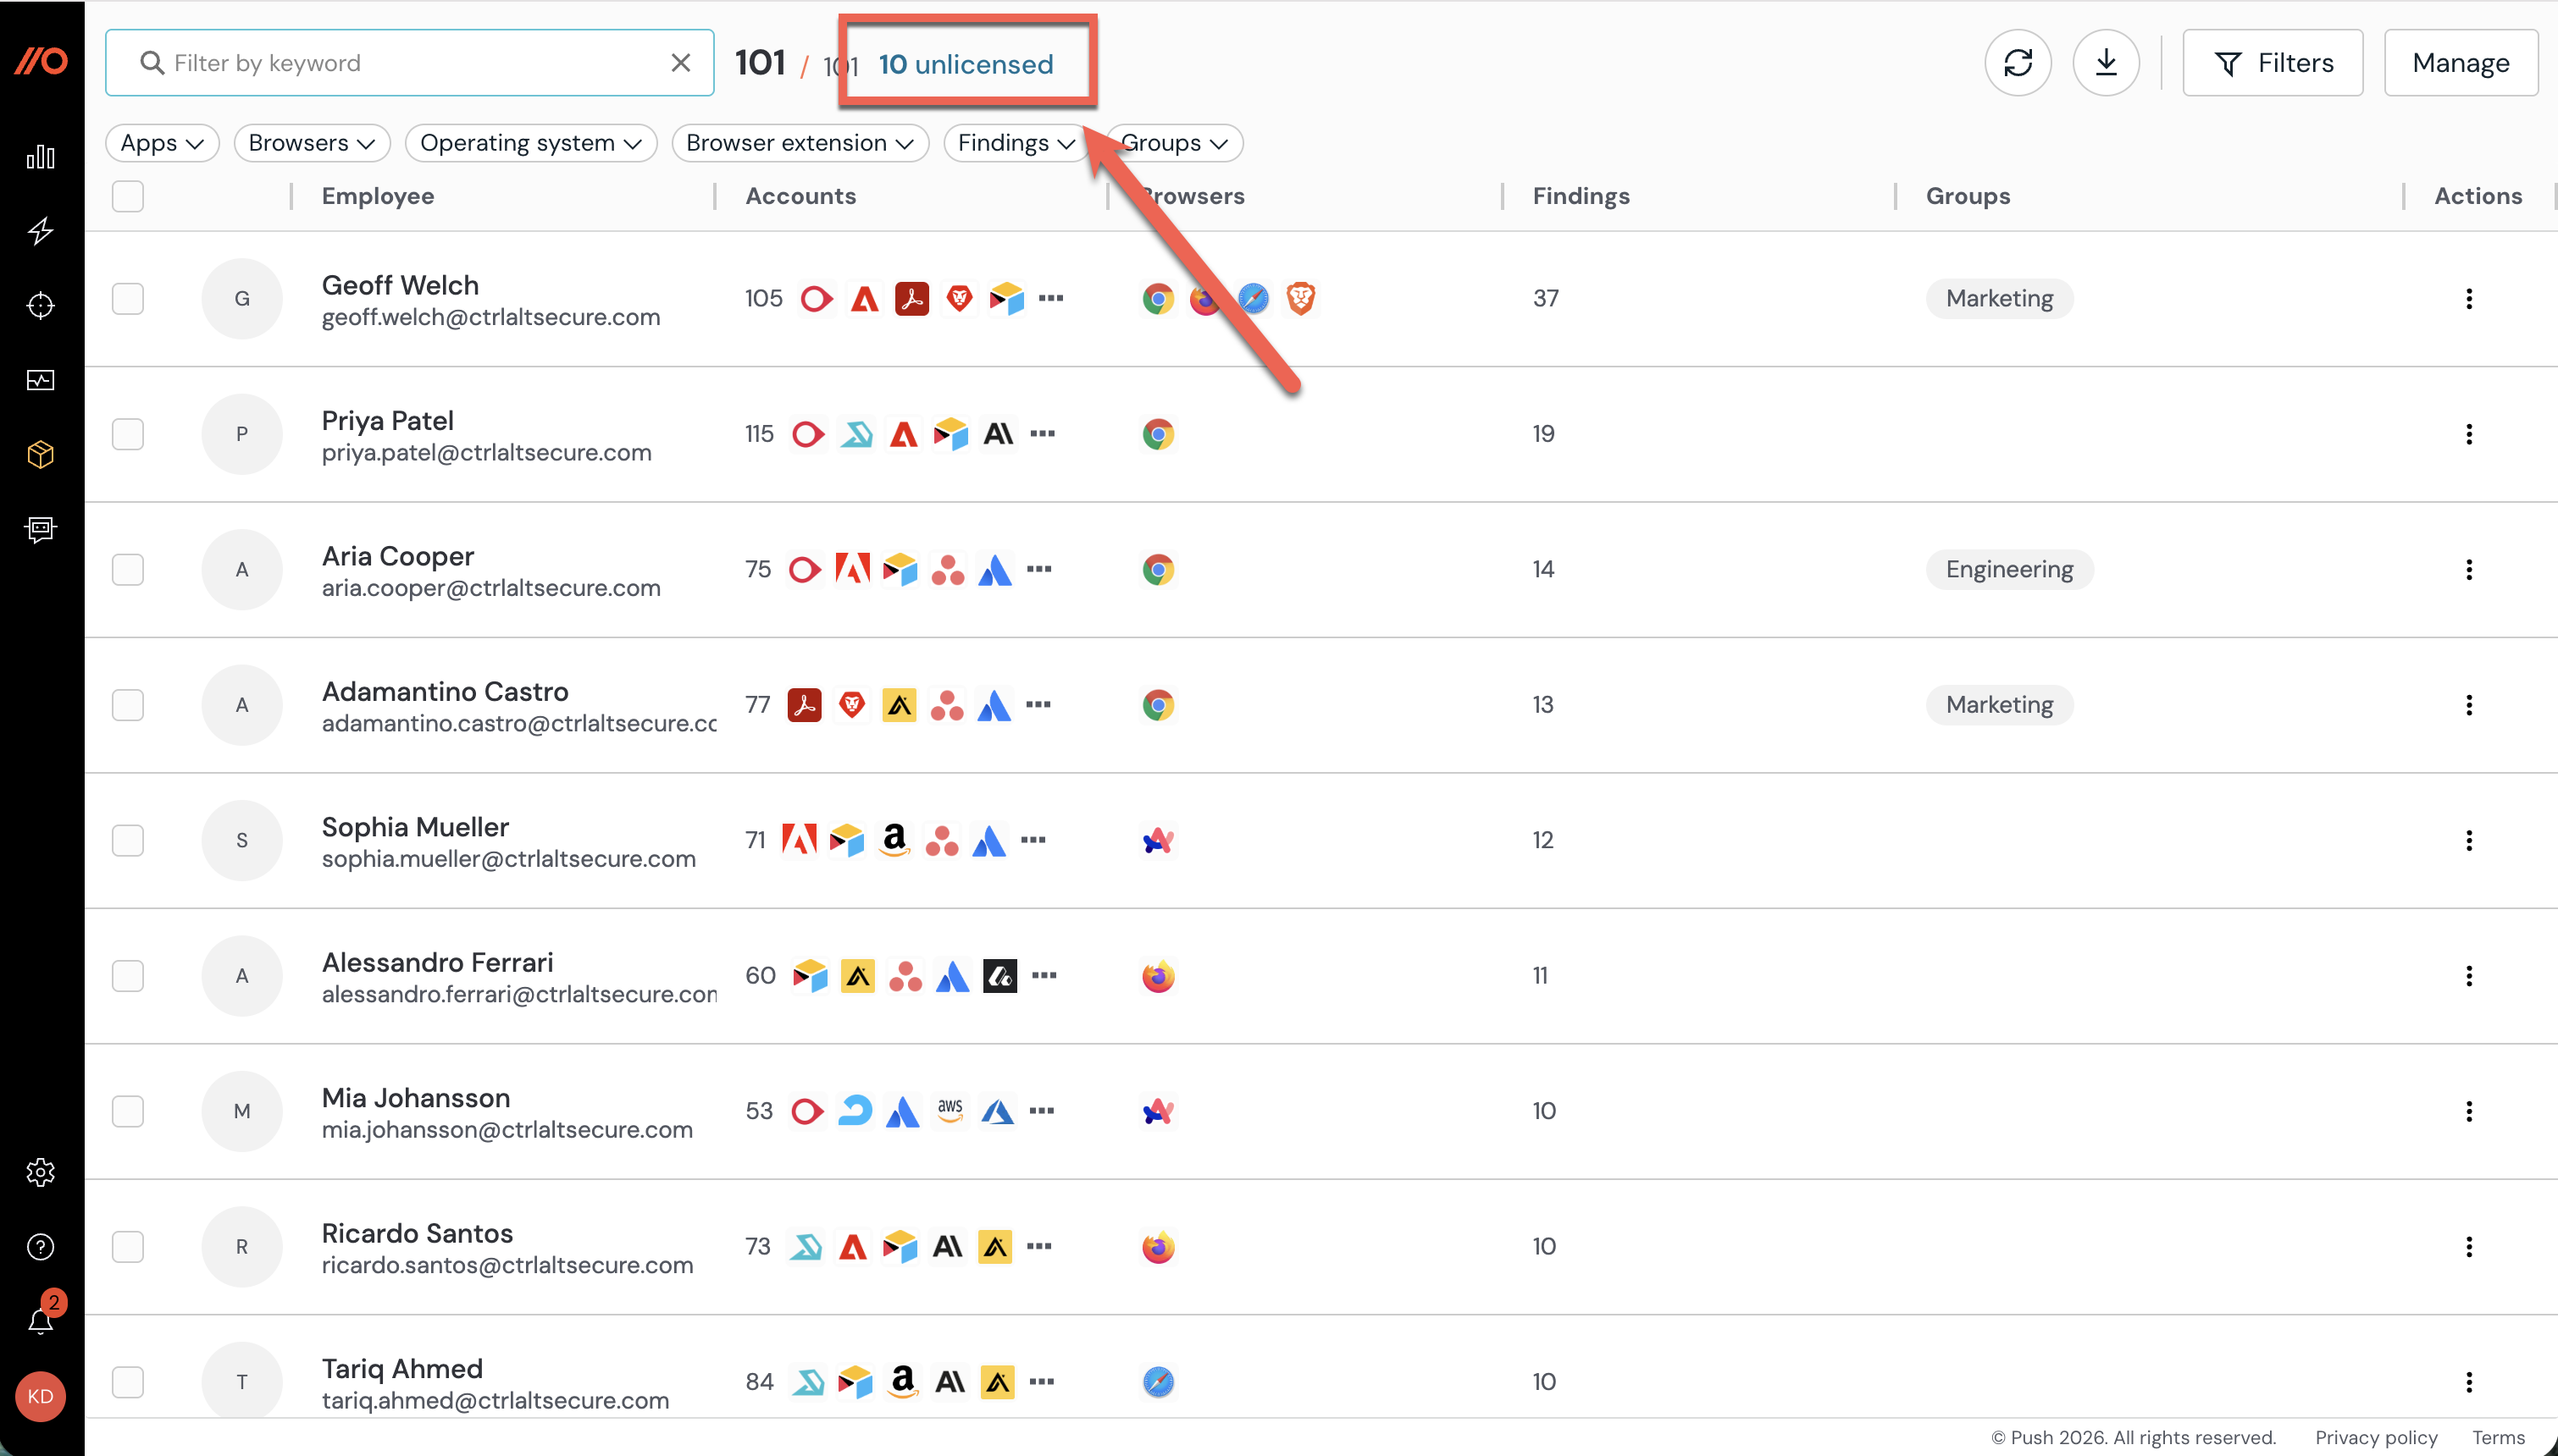Click the Findings column header
Image resolution: width=2558 pixels, height=1456 pixels.
coord(1581,196)
